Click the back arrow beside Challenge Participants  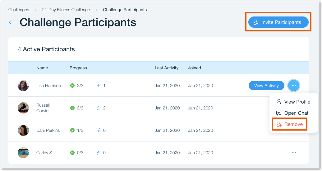(10, 22)
